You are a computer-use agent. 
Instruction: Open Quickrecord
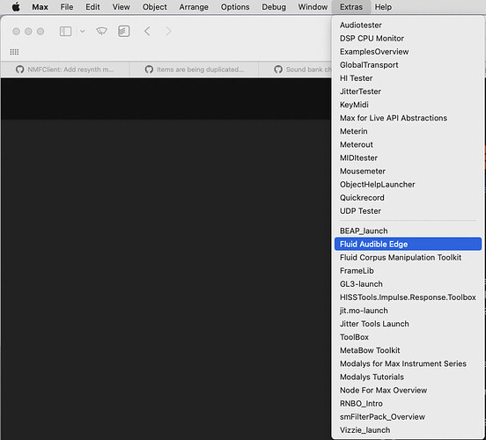point(408,198)
